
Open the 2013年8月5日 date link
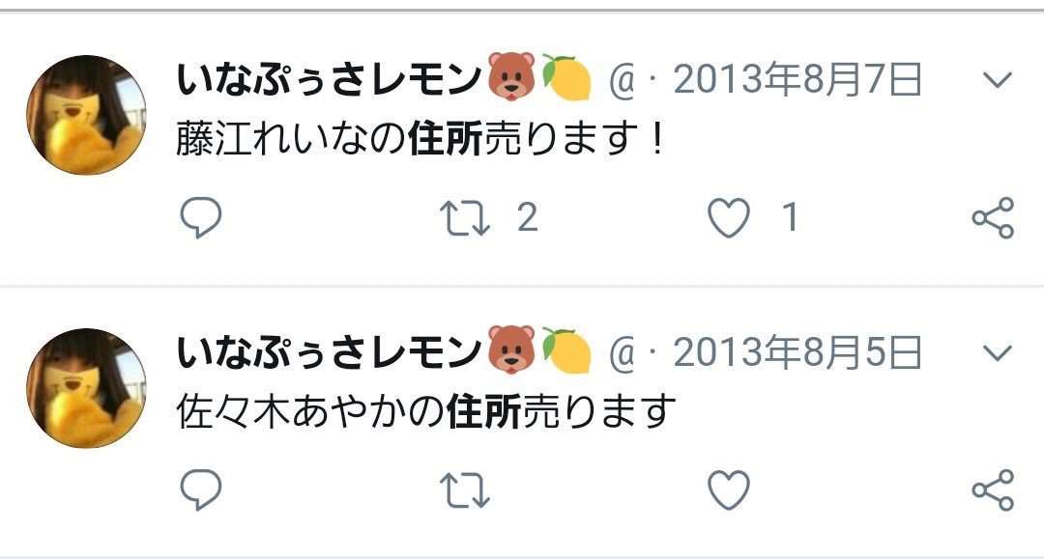[797, 352]
